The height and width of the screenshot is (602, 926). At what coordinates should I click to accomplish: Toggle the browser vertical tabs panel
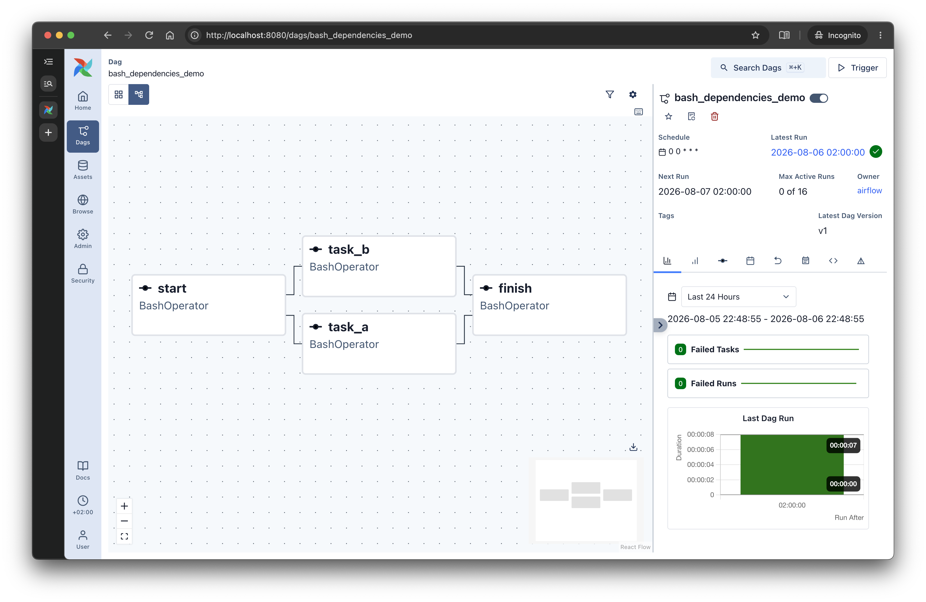[48, 61]
